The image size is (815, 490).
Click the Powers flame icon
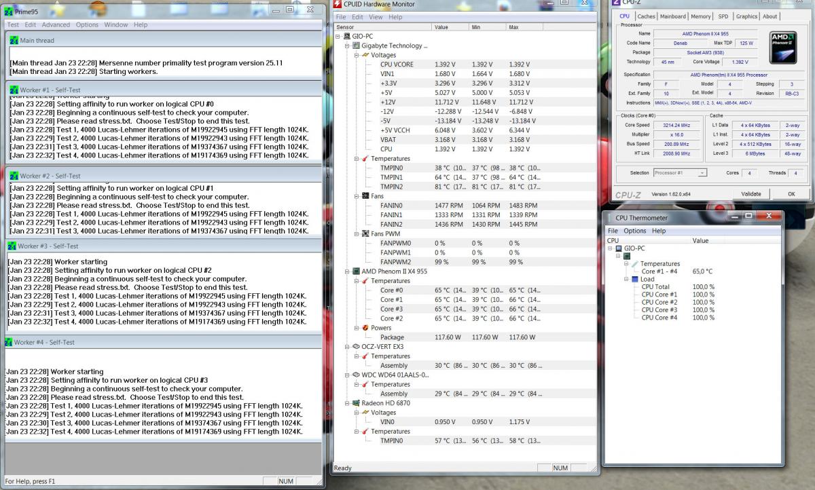coord(365,328)
